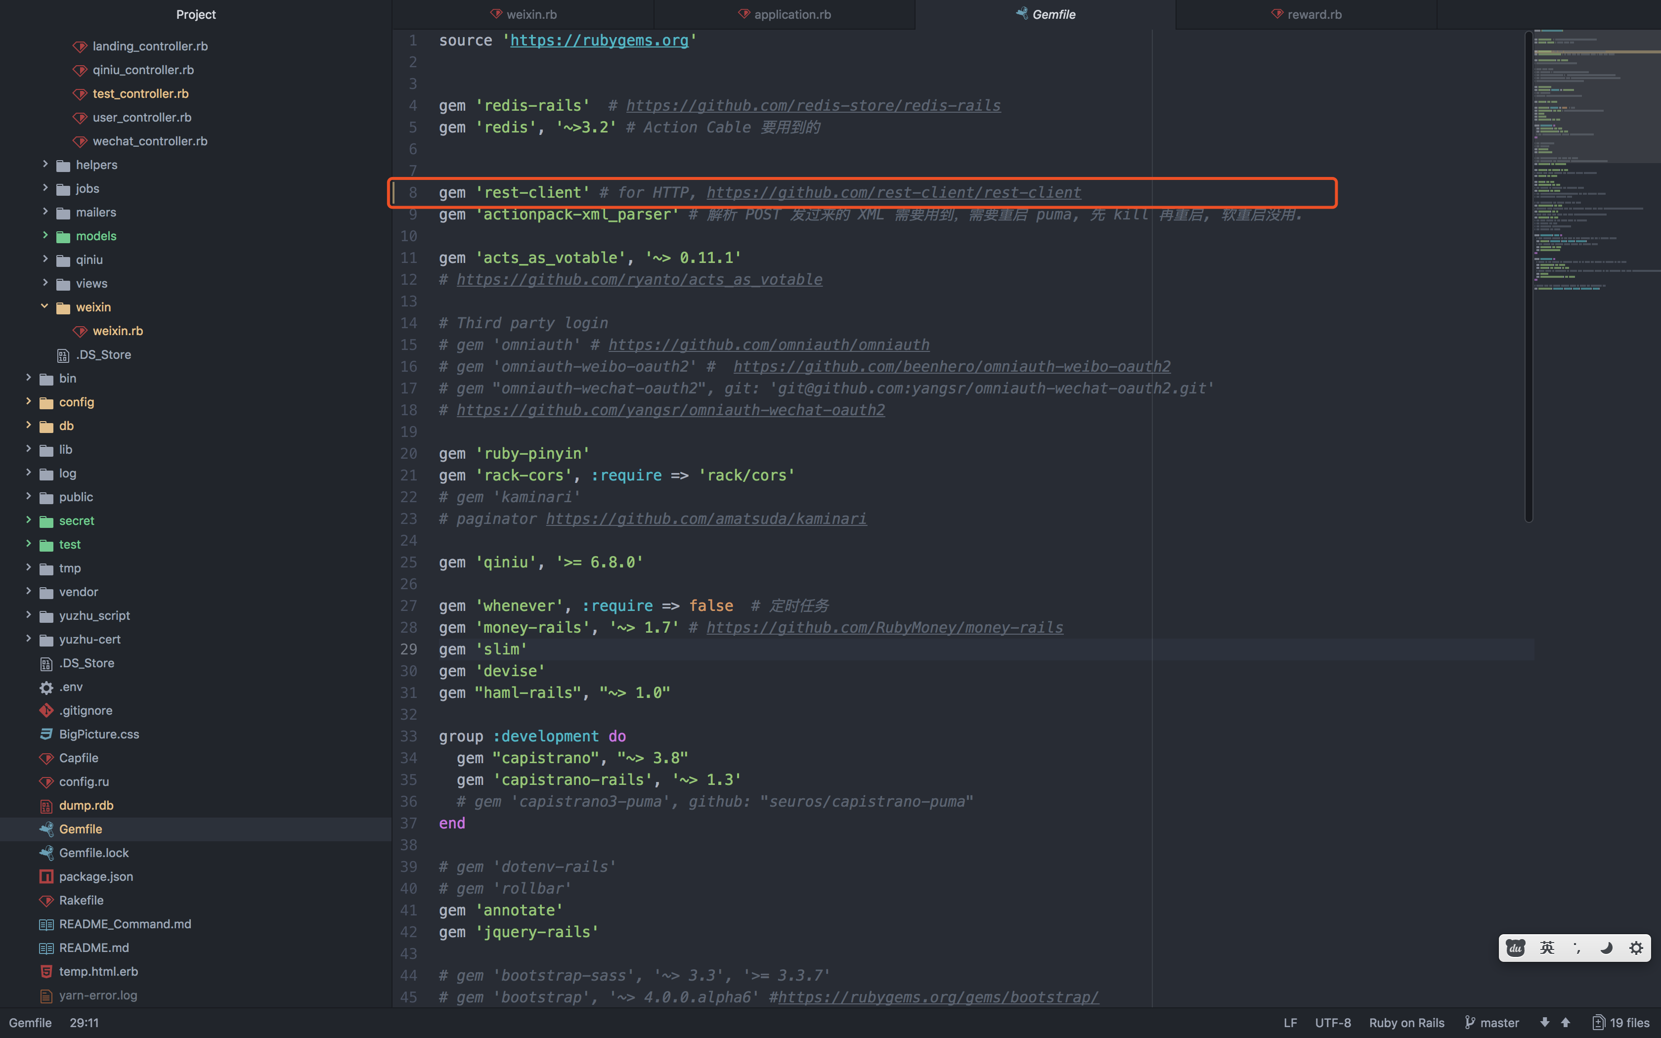Click the upload arrow in the status bar
1661x1038 pixels.
(x=1566, y=1023)
